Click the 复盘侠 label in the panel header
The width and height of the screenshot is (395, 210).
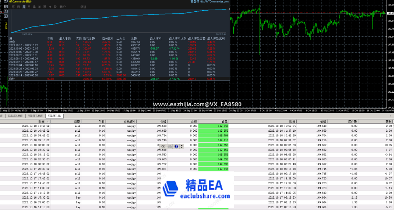tap(195, 1)
